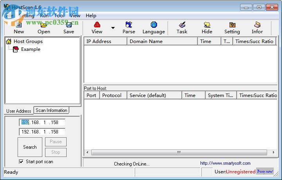Click the Infor toolbar icon

(x=257, y=25)
